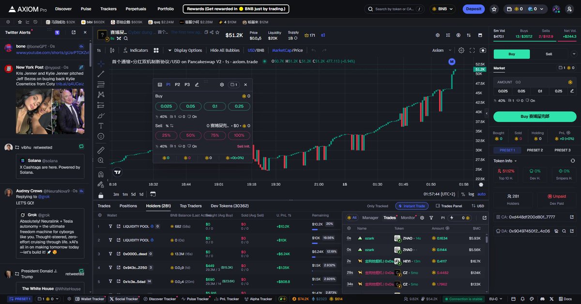Open pop-out icon in Twitter Alerts header
Viewport: 581px width, 304px height.
click(74, 32)
